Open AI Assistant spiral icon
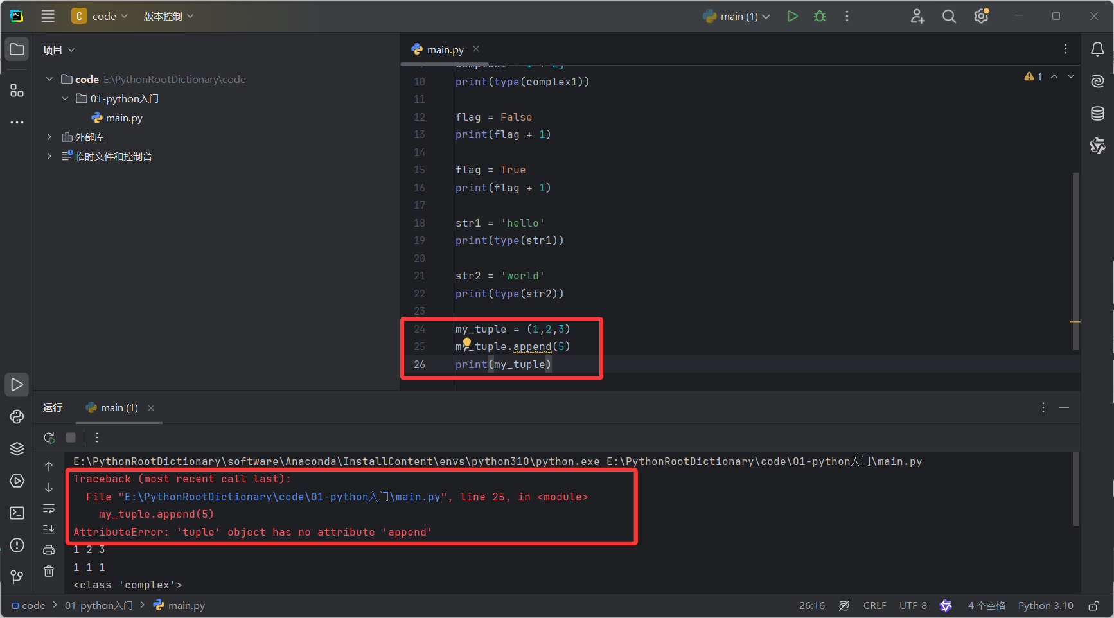Viewport: 1114px width, 618px height. (x=1097, y=81)
